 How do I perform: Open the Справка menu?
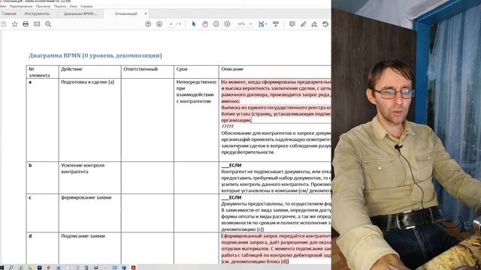(86, 6)
